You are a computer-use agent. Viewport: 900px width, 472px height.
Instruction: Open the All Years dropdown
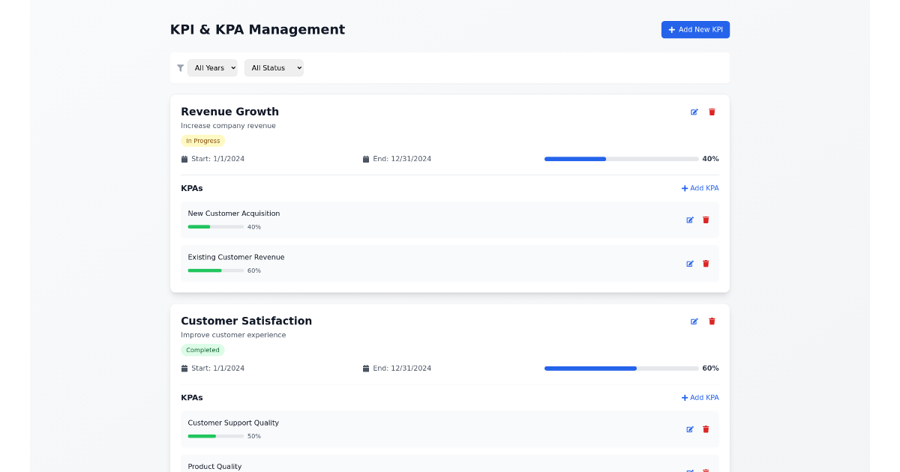pyautogui.click(x=212, y=67)
